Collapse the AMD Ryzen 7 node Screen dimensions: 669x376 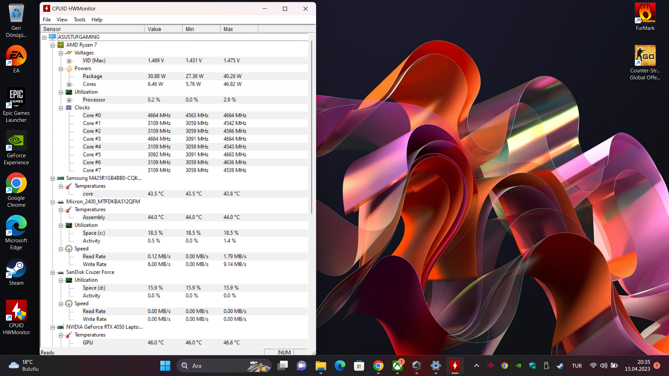point(53,45)
